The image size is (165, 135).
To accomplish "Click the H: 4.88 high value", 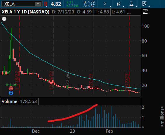I will [102, 12].
